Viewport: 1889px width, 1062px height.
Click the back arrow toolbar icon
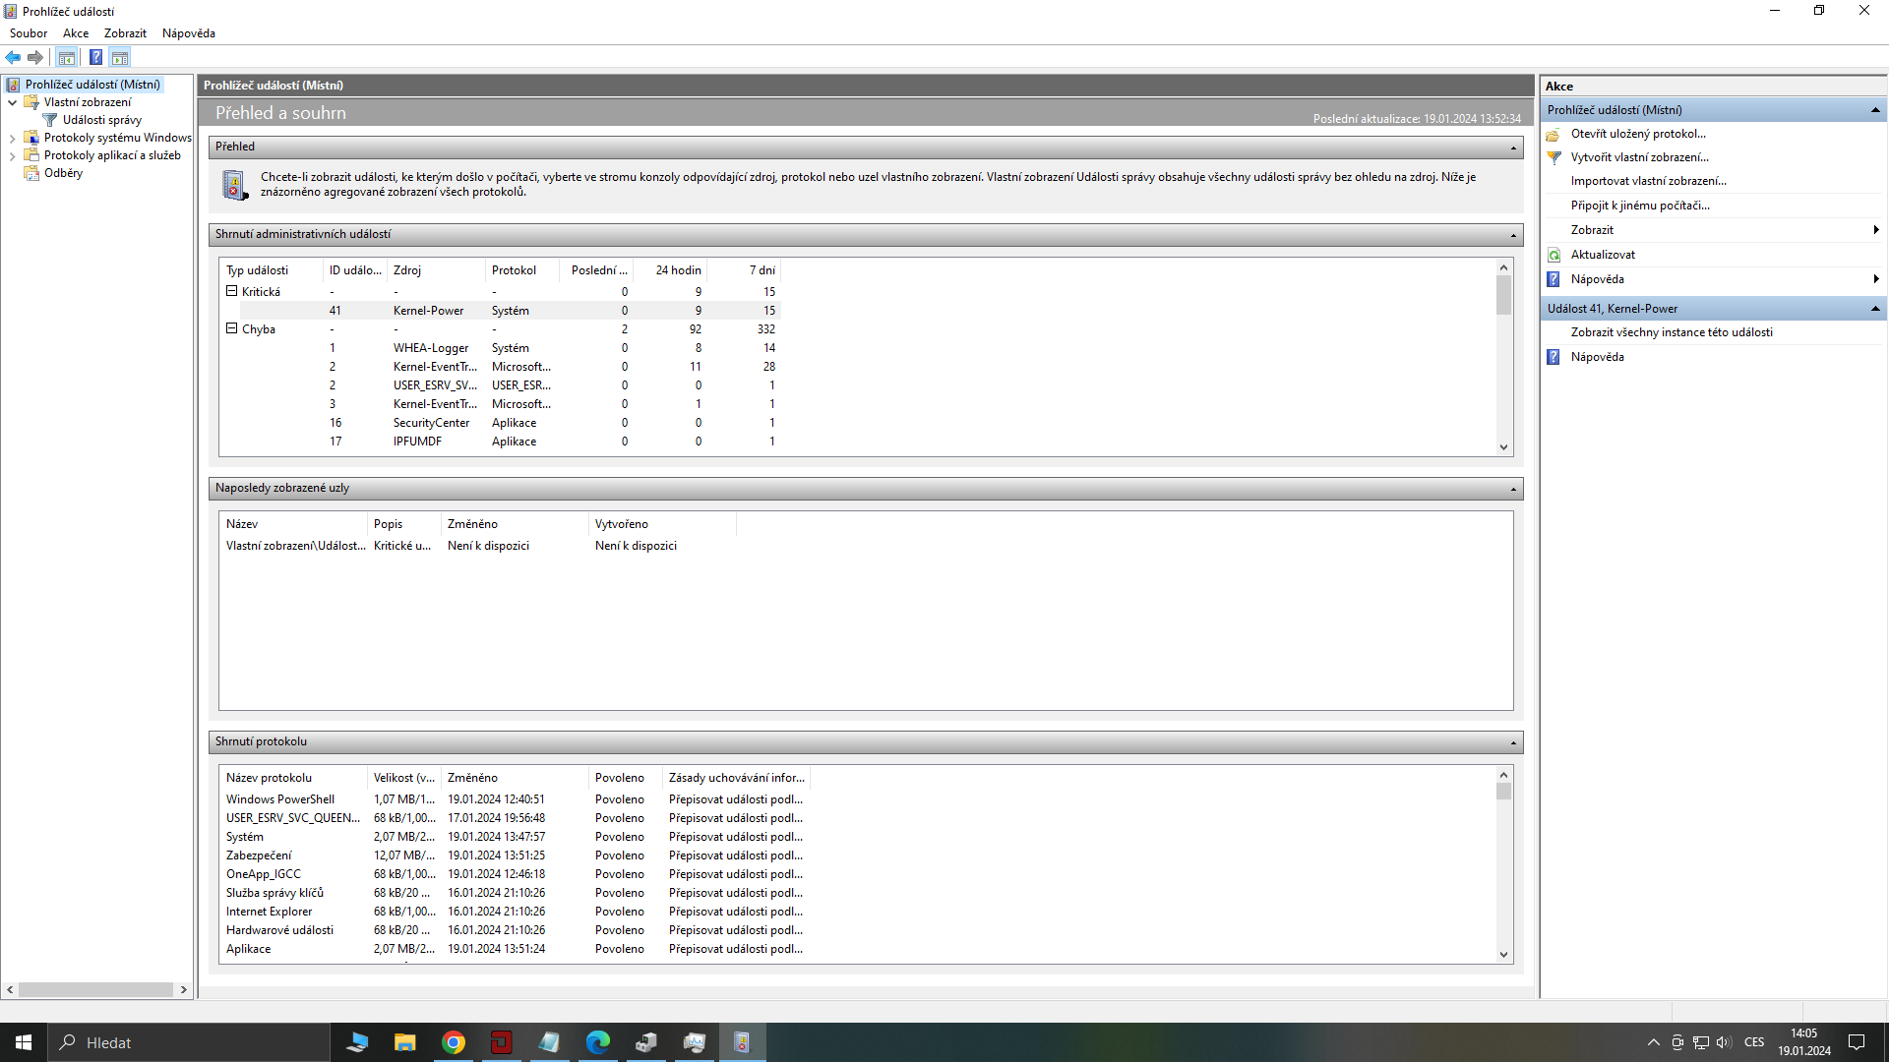click(13, 57)
